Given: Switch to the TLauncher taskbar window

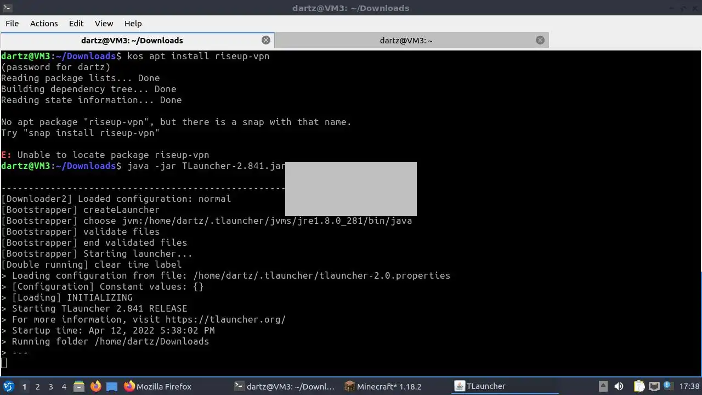Looking at the screenshot, I should pyautogui.click(x=505, y=386).
